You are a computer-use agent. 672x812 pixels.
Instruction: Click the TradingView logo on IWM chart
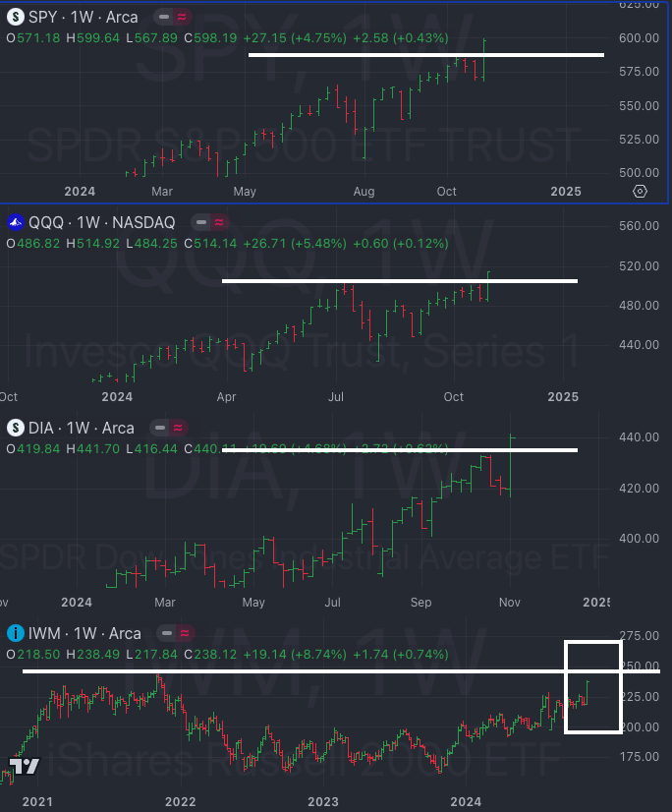(25, 766)
